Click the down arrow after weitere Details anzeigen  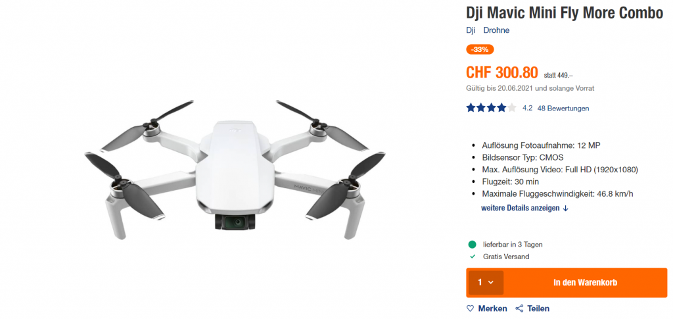pyautogui.click(x=565, y=209)
